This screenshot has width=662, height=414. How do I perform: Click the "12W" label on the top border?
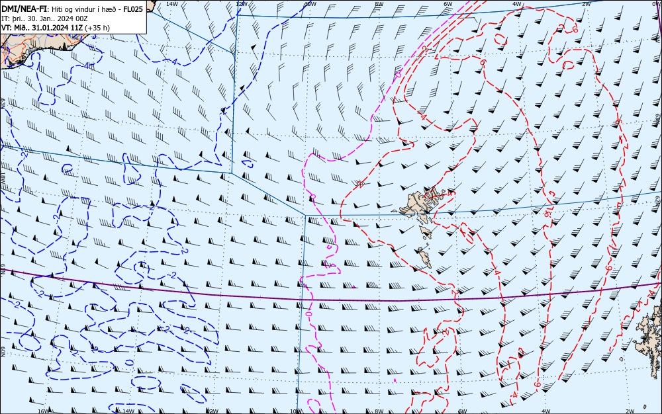[x=241, y=3]
